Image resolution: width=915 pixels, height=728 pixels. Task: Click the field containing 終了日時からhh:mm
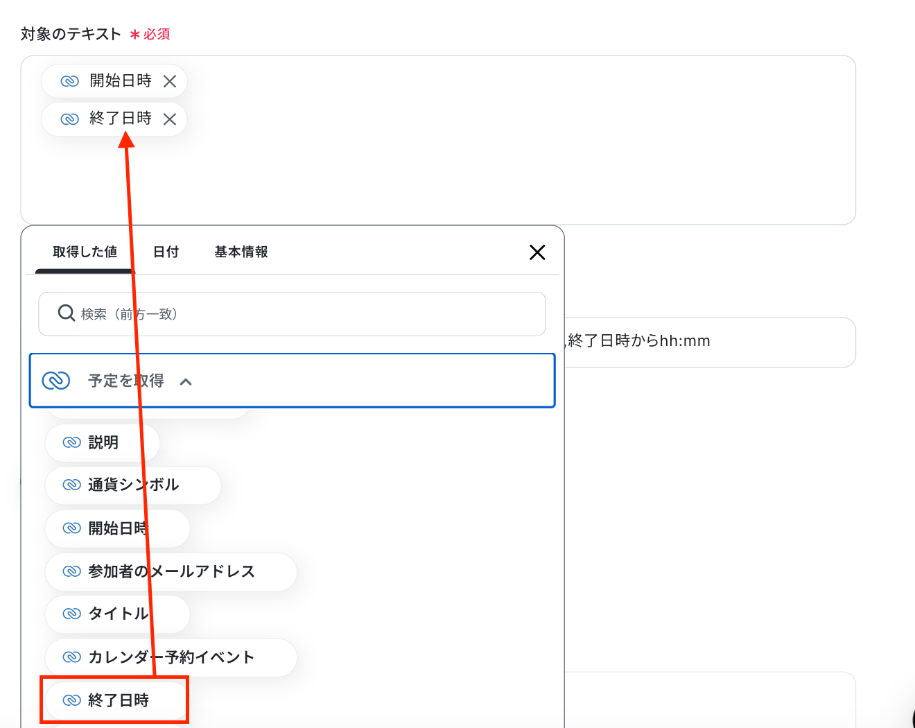point(710,343)
